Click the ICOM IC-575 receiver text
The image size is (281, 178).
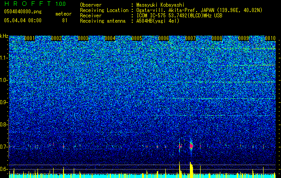point(179,16)
